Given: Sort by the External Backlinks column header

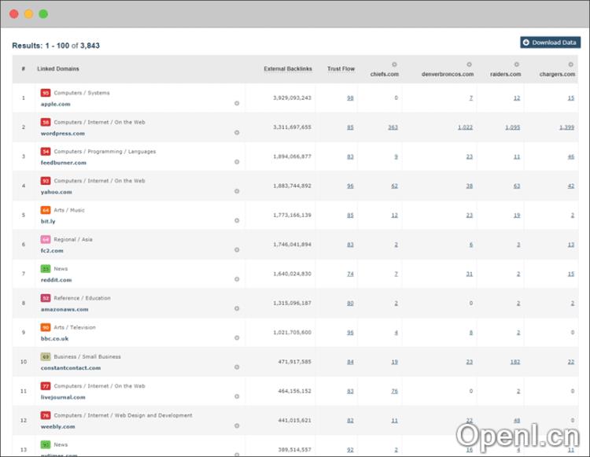Looking at the screenshot, I should [x=288, y=69].
